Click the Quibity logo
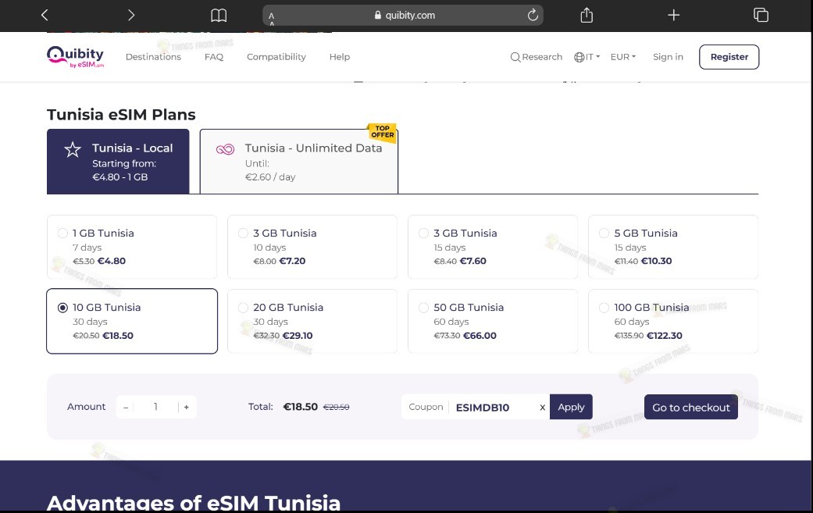Image resolution: width=813 pixels, height=513 pixels. [x=76, y=56]
